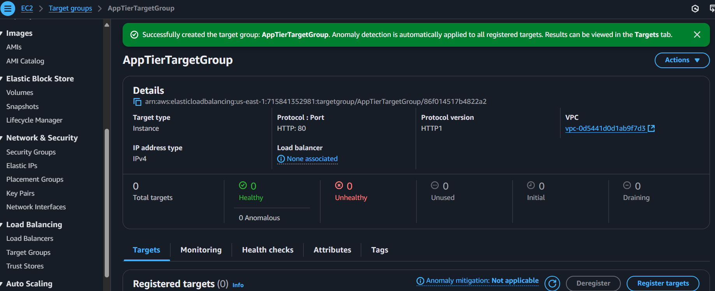Click the HTTP1 protocol version value
Screen dimensions: 715x291
tap(432, 128)
